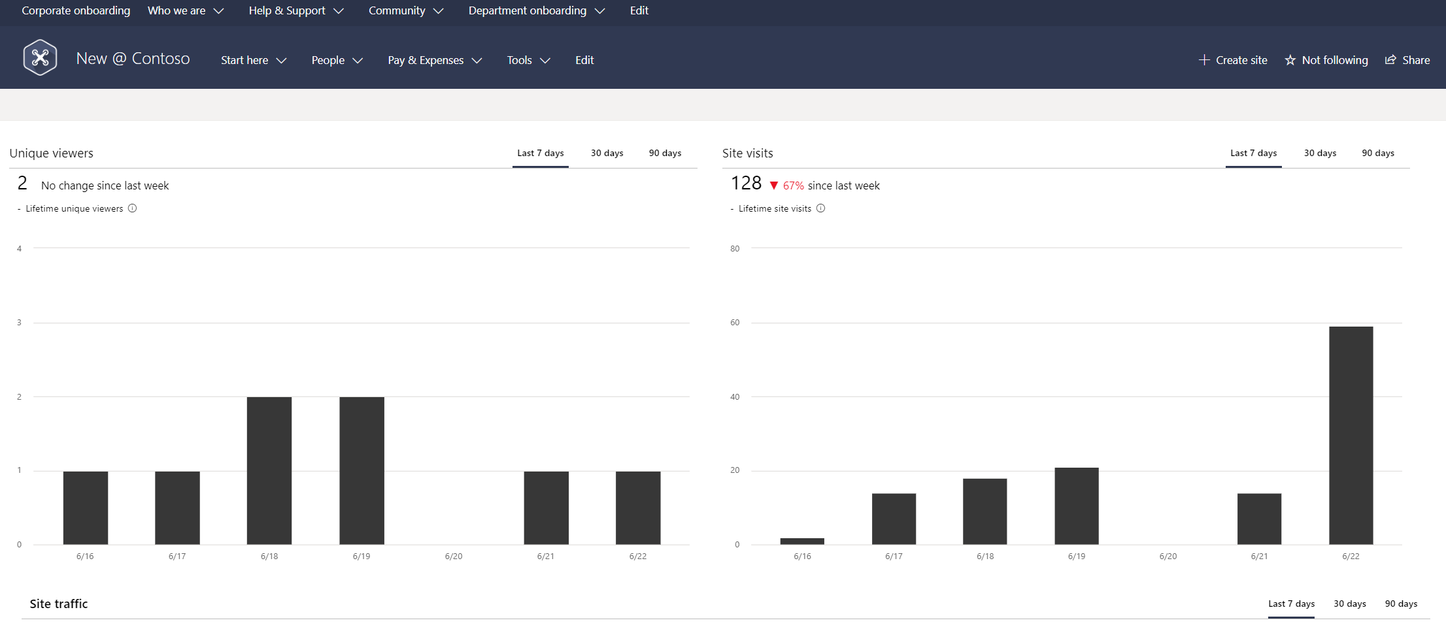1446x629 pixels.
Task: Expand the Community chevron
Action: pos(439,11)
